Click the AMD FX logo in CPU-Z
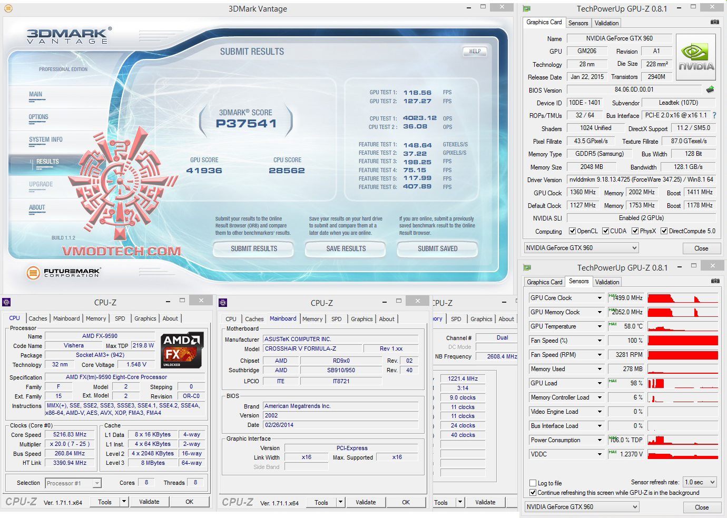Image resolution: width=727 pixels, height=518 pixels. click(182, 350)
